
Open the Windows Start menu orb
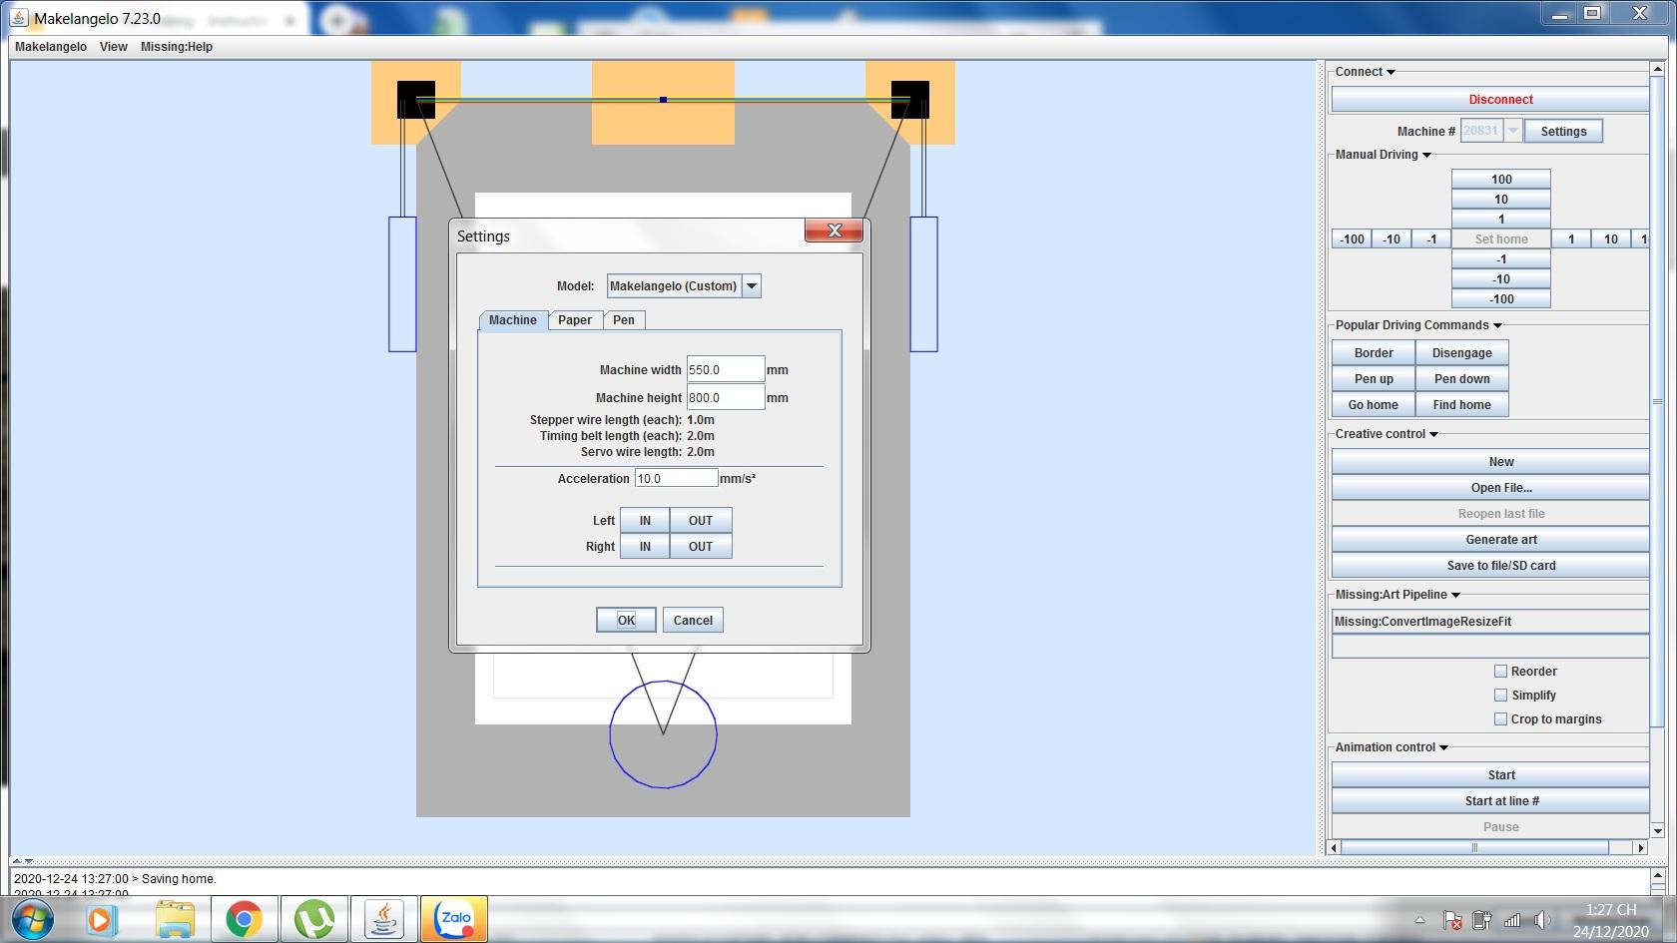[31, 918]
